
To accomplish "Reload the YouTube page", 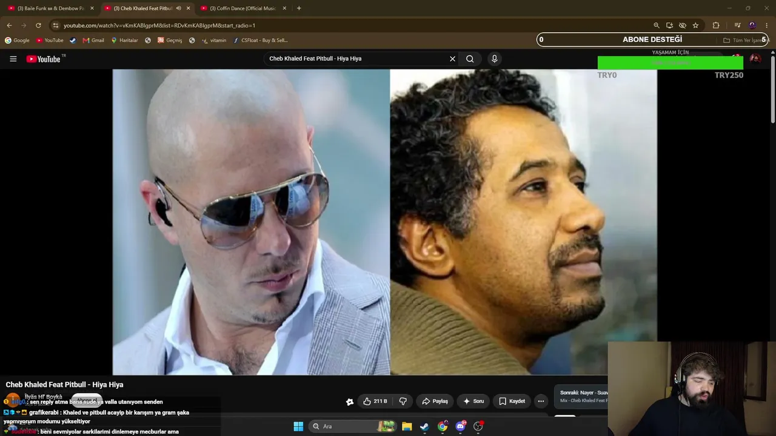I will [x=38, y=25].
